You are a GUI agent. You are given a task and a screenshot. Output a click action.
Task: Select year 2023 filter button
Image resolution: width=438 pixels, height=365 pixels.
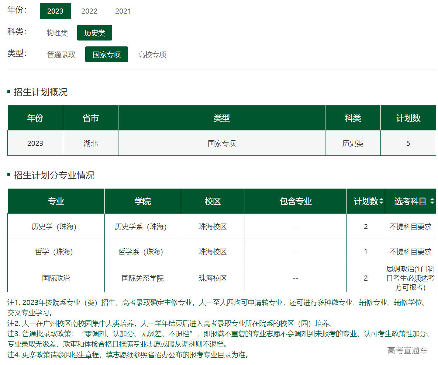point(55,11)
